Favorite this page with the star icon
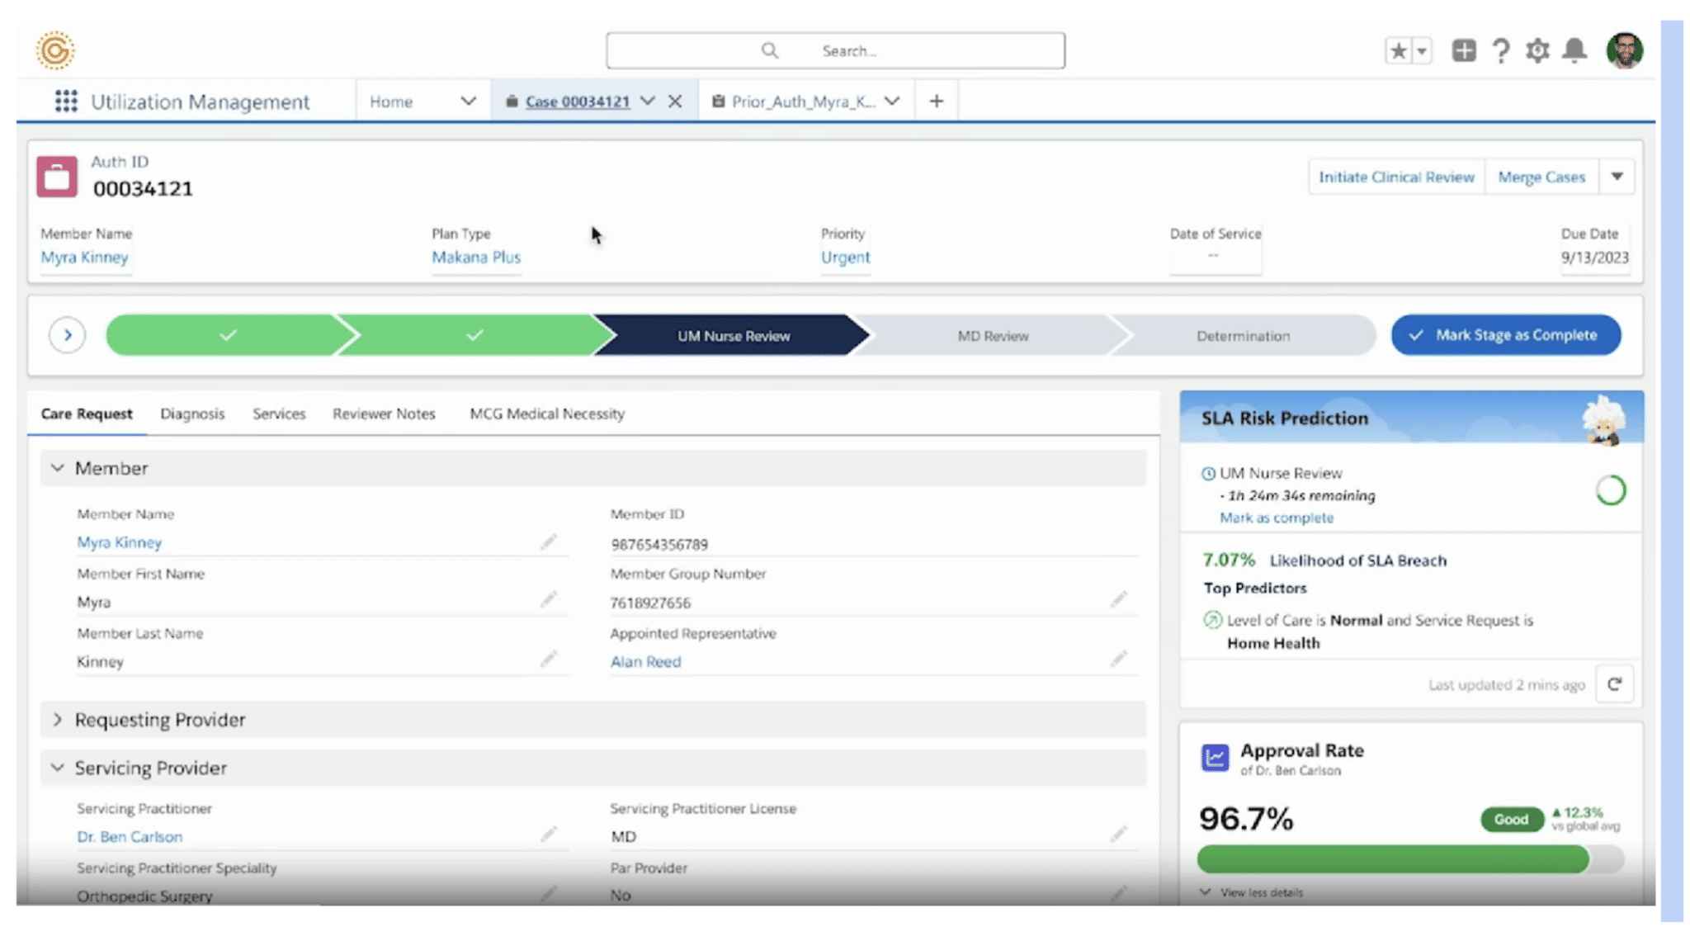Screen dimensions: 1690x927 click(1397, 50)
